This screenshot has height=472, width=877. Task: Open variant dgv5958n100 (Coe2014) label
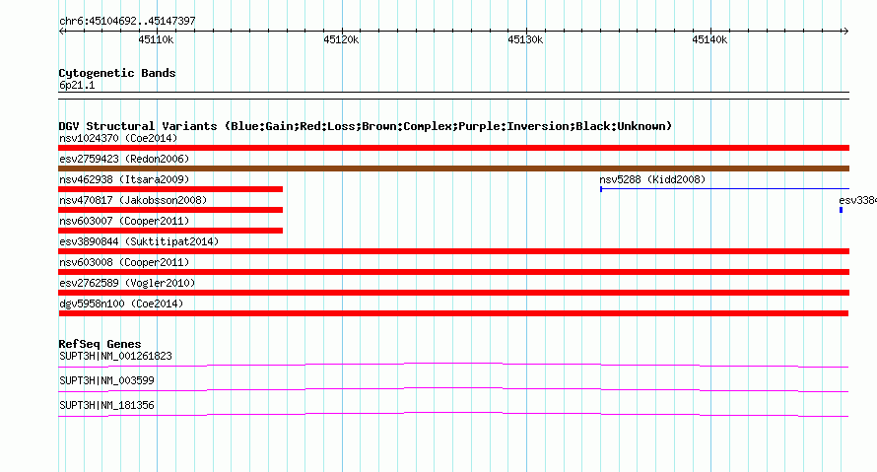121,303
